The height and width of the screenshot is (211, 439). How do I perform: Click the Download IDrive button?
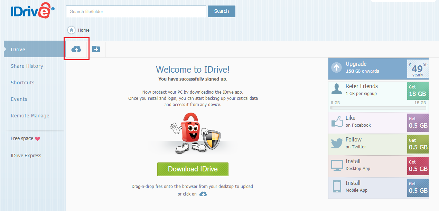(193, 169)
